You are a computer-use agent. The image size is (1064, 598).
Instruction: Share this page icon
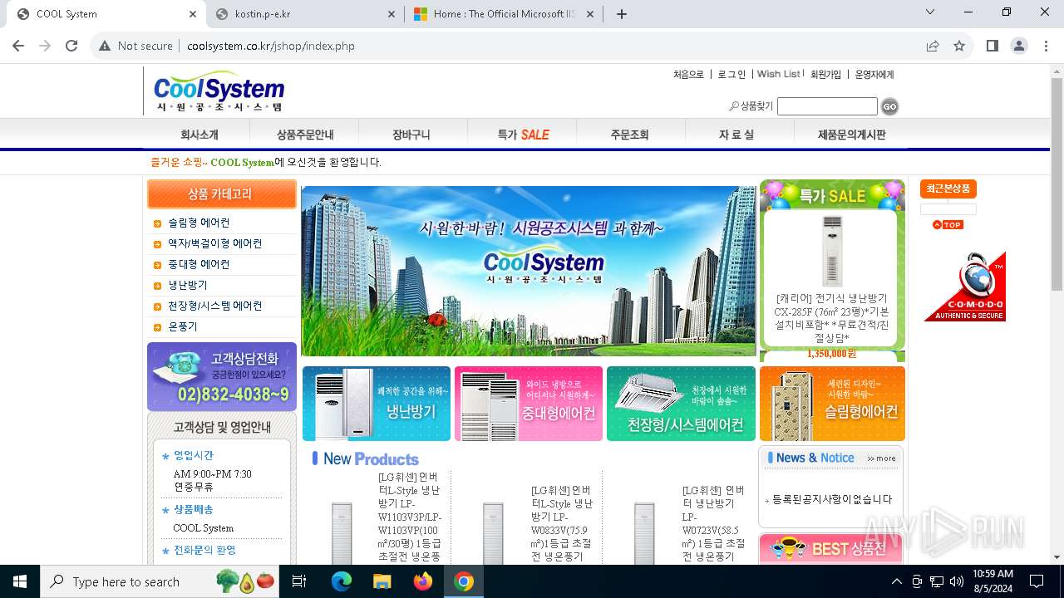click(933, 46)
